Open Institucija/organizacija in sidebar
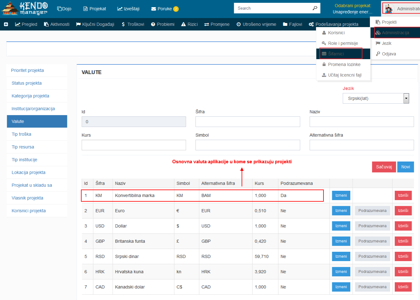The image size is (420, 300). (37, 109)
